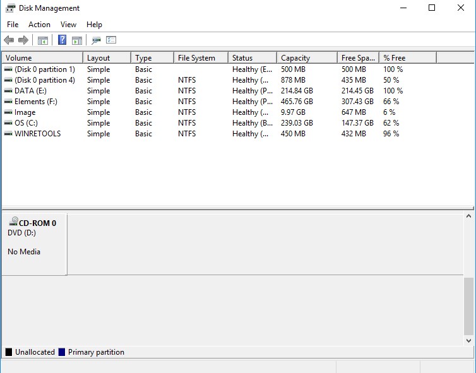Click the DVD (D:) label
Image resolution: width=476 pixels, height=373 pixels.
tap(21, 233)
